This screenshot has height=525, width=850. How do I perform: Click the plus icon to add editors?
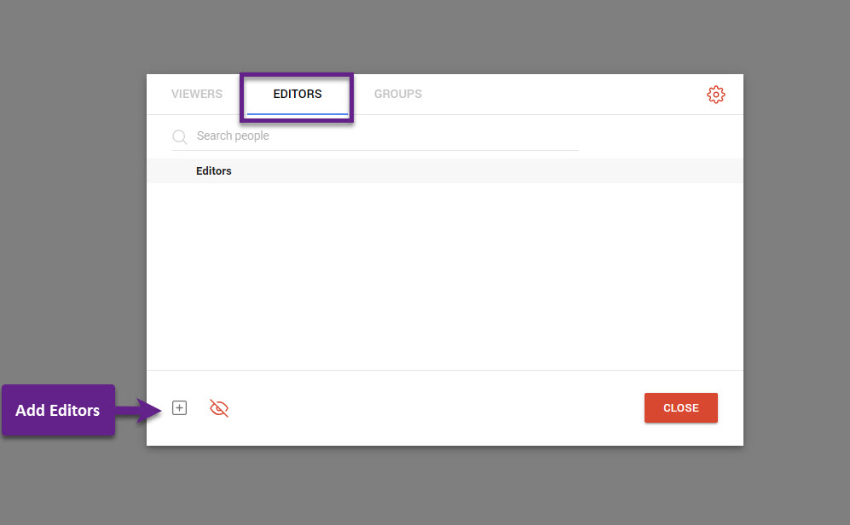[179, 408]
